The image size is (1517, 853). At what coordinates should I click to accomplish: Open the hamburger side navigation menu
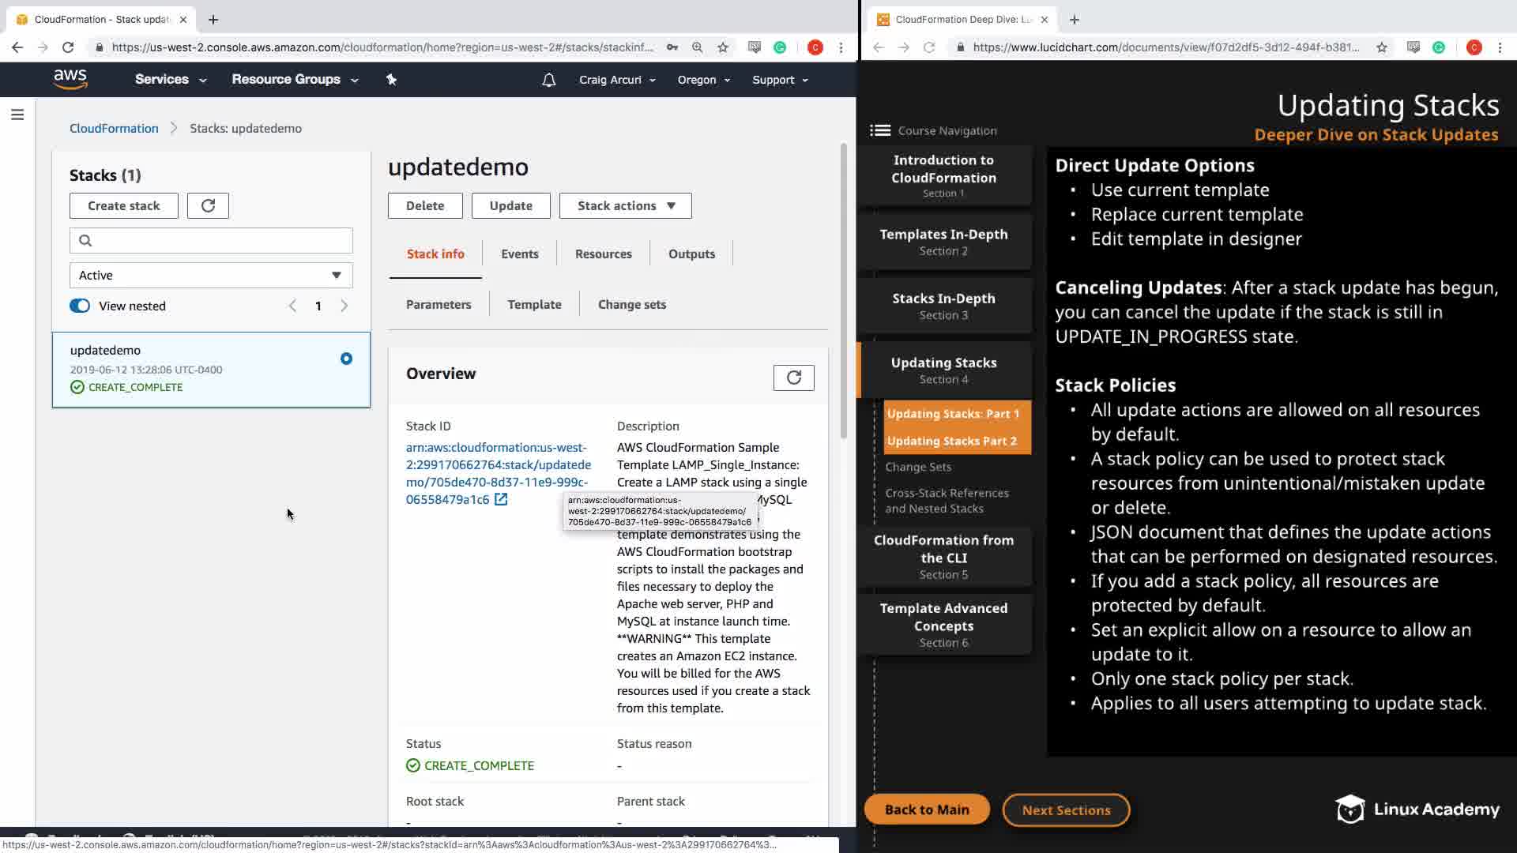pos(17,115)
